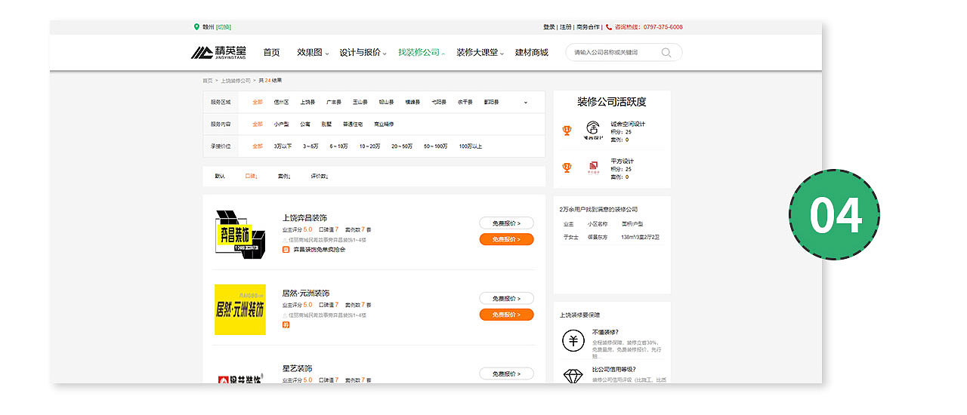967x415 pixels.
Task: Expand the service area list chevron
Action: [526, 102]
